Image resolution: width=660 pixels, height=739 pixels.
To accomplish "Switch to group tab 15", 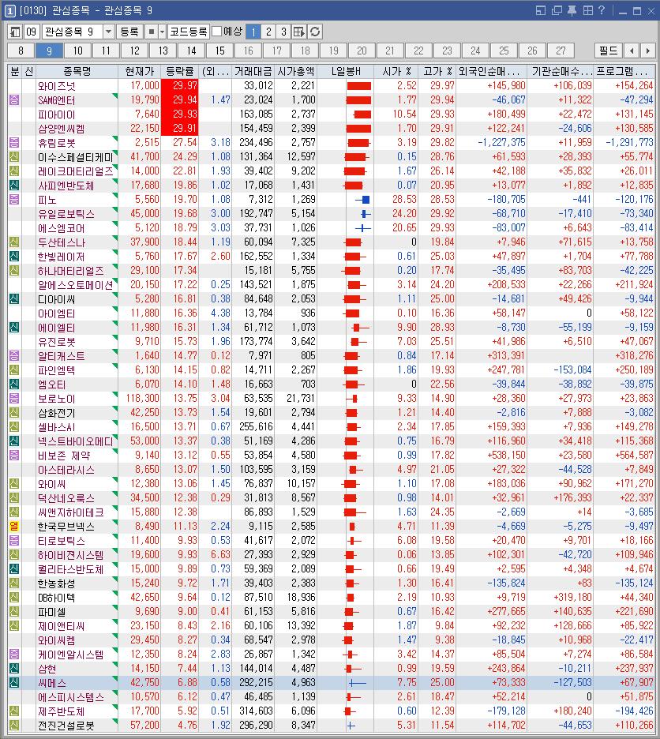I will click(x=219, y=51).
